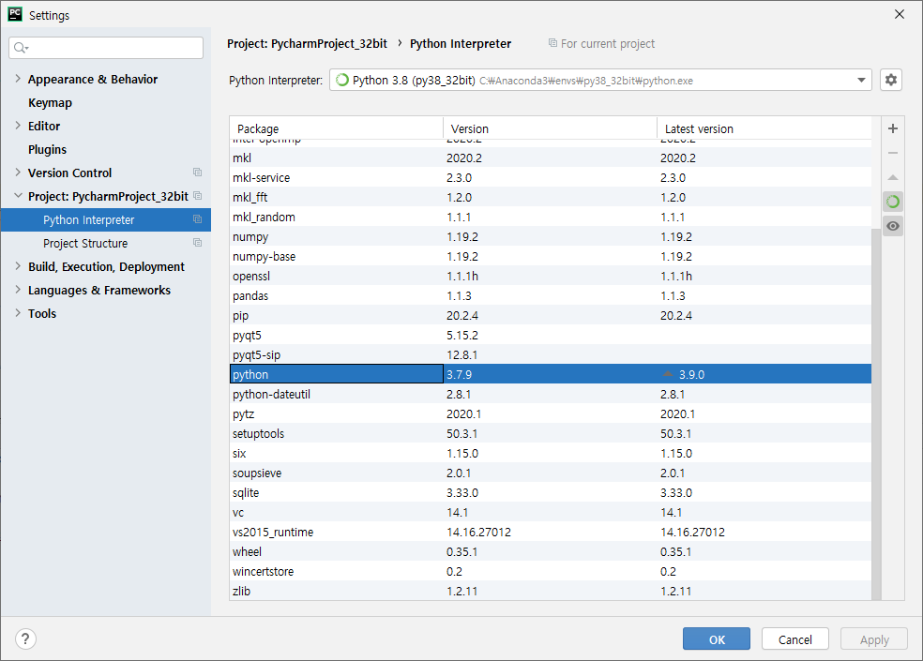Click the Package column header
Viewport: 923px width, 661px height.
pyautogui.click(x=336, y=128)
